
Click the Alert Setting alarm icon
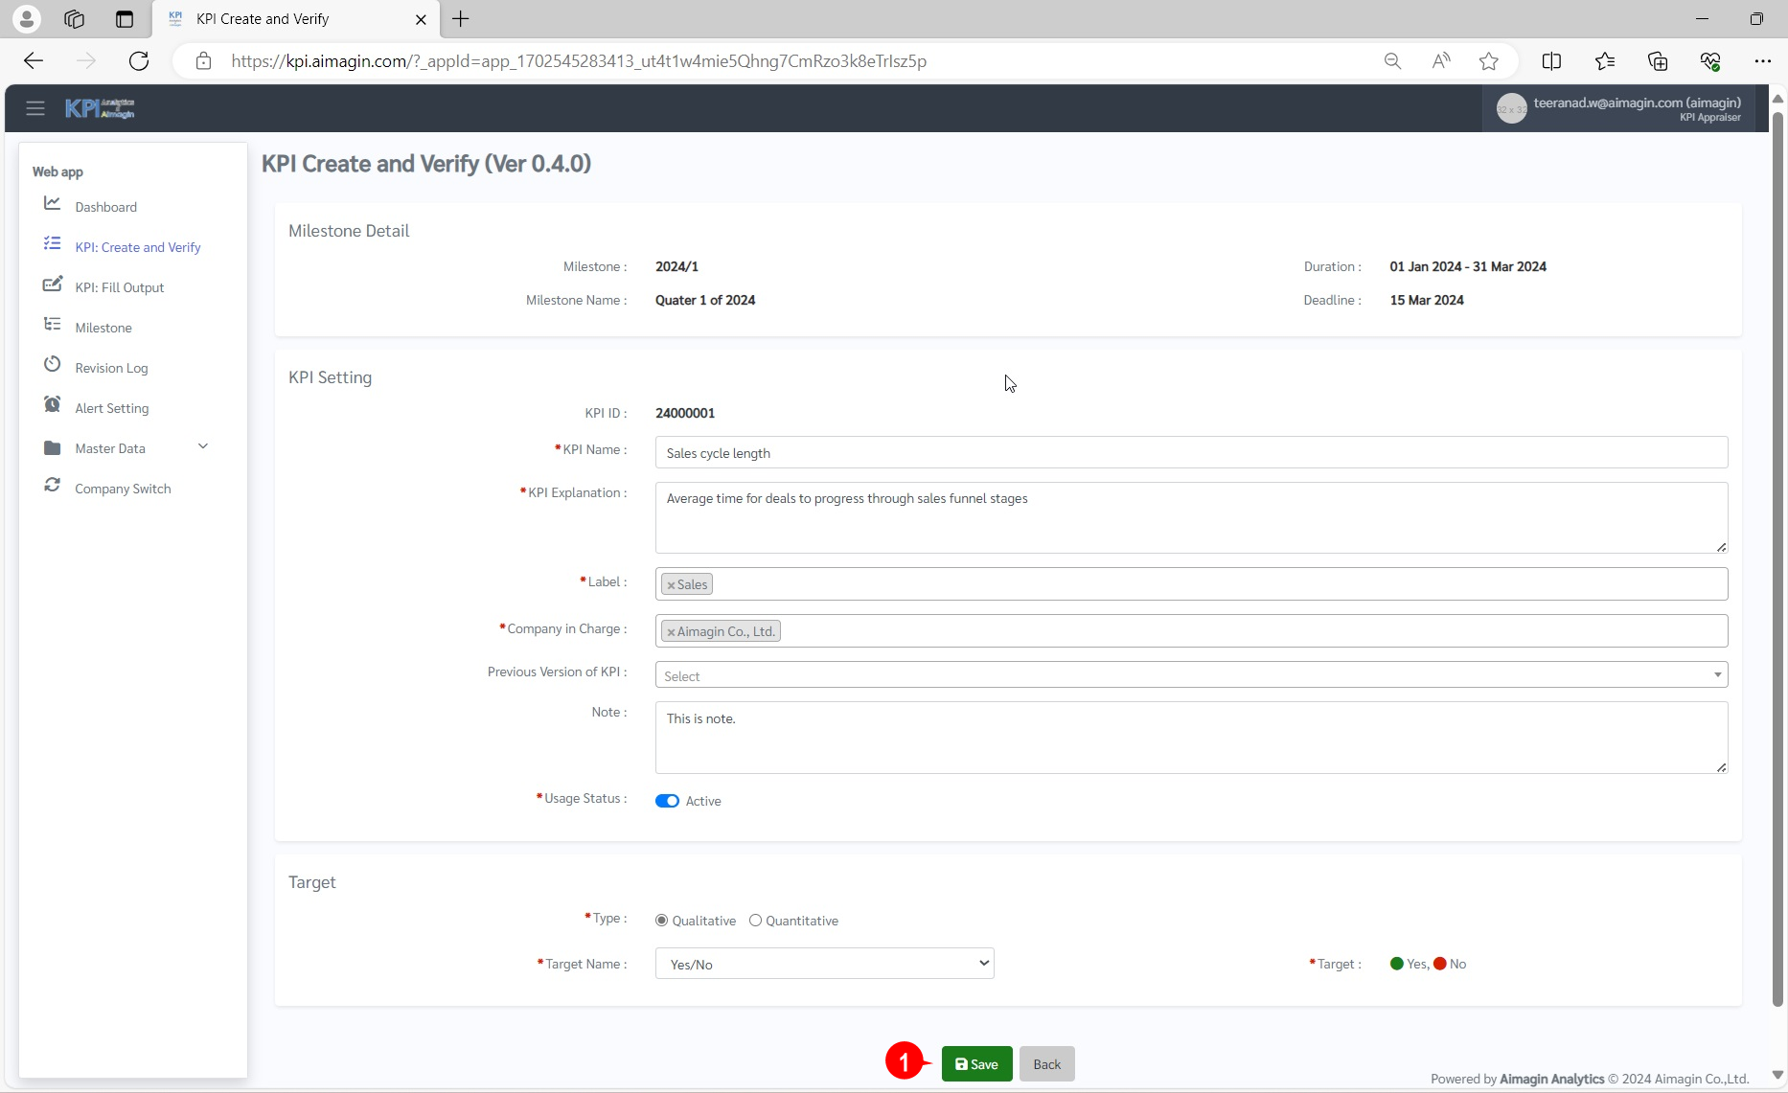(x=53, y=405)
